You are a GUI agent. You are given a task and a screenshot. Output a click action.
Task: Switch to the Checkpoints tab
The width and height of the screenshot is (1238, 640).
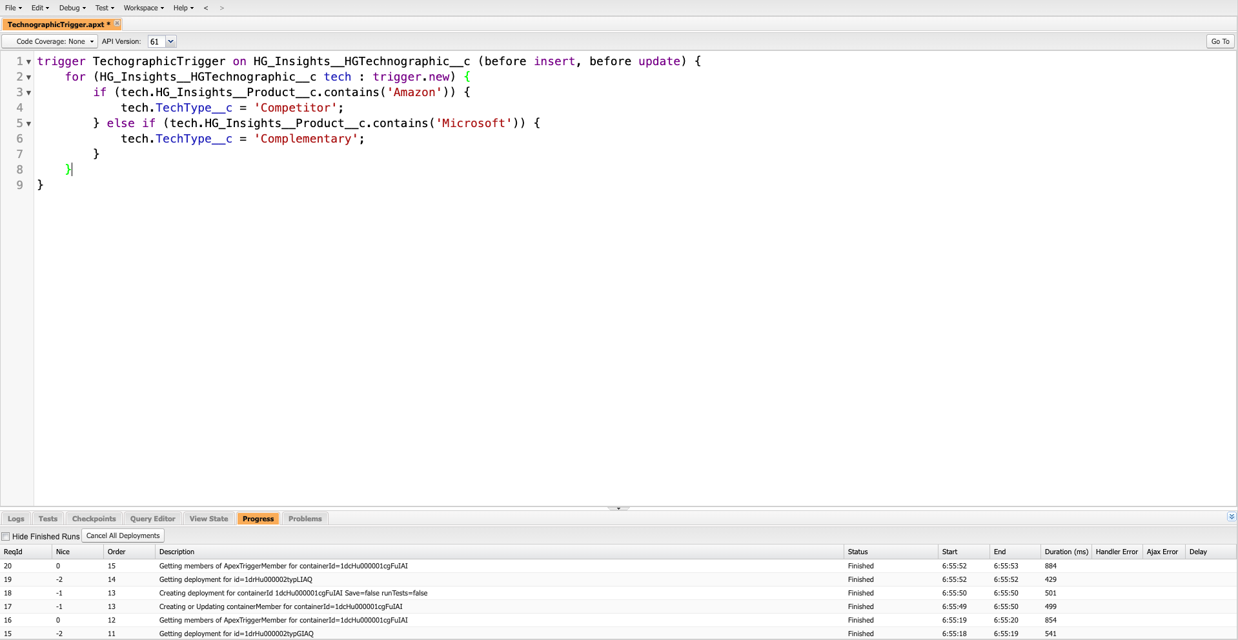[94, 519]
